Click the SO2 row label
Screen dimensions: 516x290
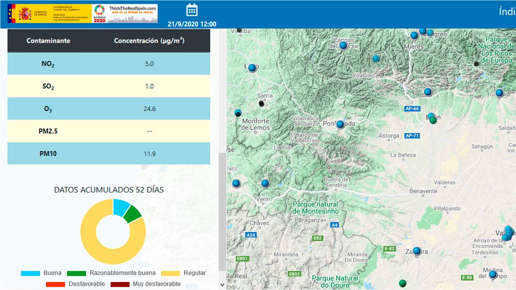point(48,86)
